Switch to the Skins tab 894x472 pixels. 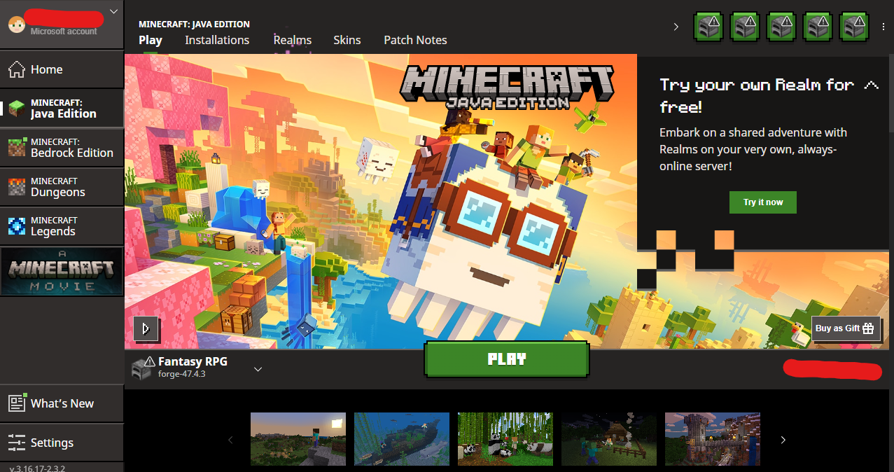click(347, 40)
